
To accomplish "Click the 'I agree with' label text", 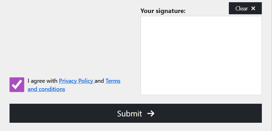I will point(43,81).
